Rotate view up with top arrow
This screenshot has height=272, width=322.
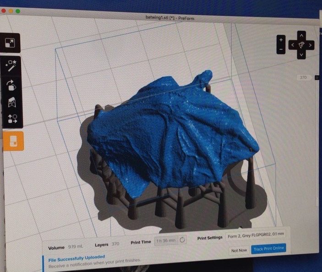coord(301,35)
